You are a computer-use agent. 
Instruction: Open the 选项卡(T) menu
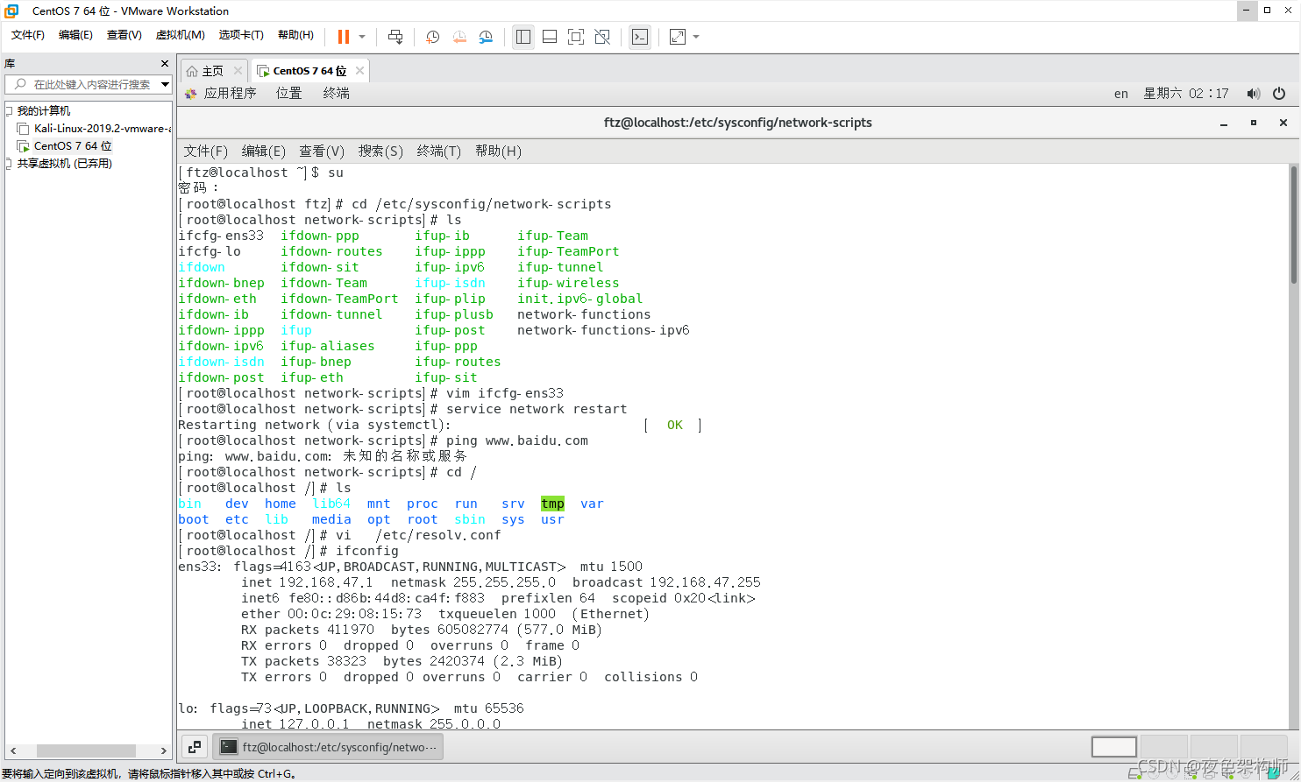click(241, 35)
